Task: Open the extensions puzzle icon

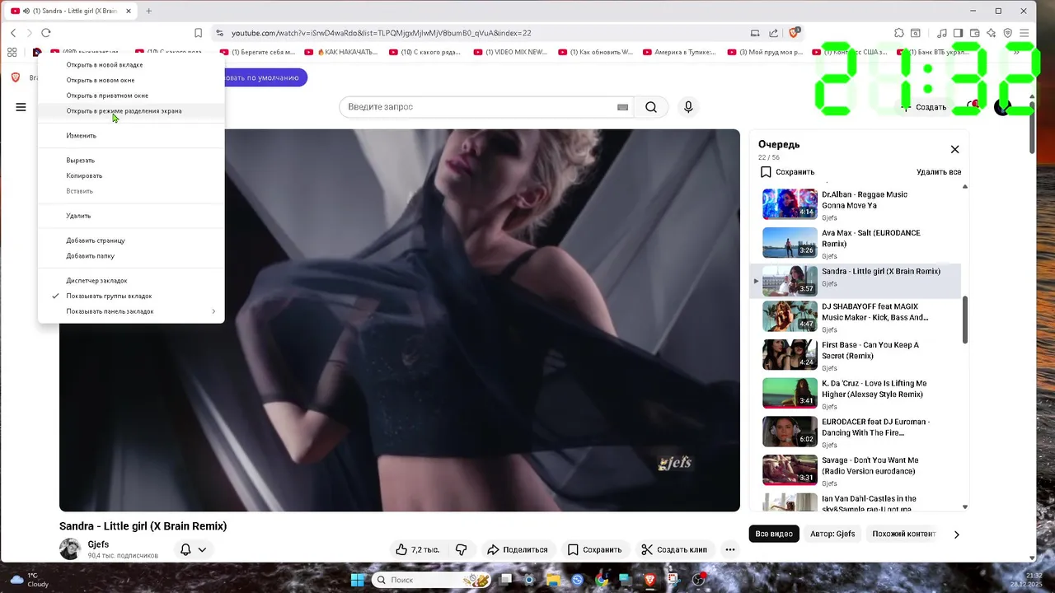Action: coord(899,33)
